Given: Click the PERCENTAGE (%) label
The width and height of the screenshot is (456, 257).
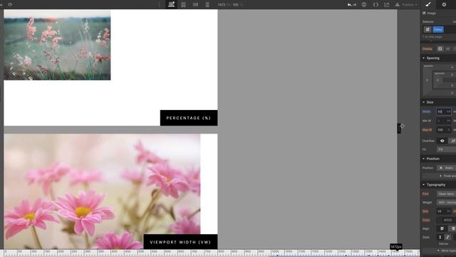Looking at the screenshot, I should [x=189, y=118].
